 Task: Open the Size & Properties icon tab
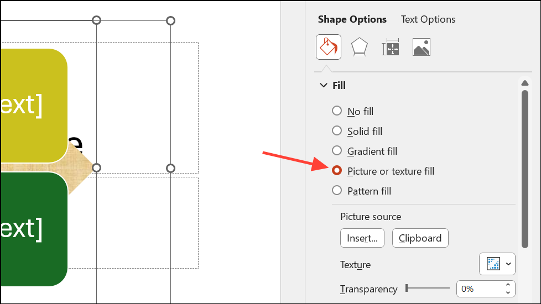391,48
